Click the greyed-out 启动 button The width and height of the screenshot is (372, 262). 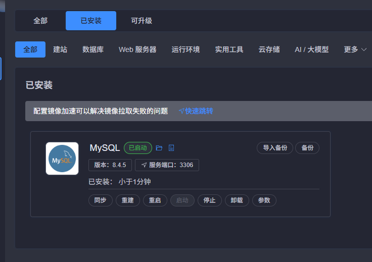[x=182, y=201]
